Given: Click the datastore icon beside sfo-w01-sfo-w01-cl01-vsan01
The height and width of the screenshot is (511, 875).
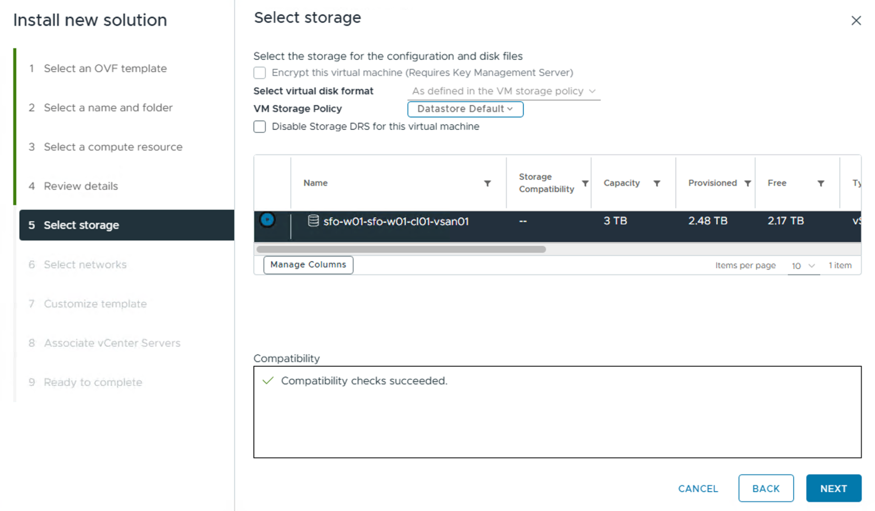Looking at the screenshot, I should 313,221.
